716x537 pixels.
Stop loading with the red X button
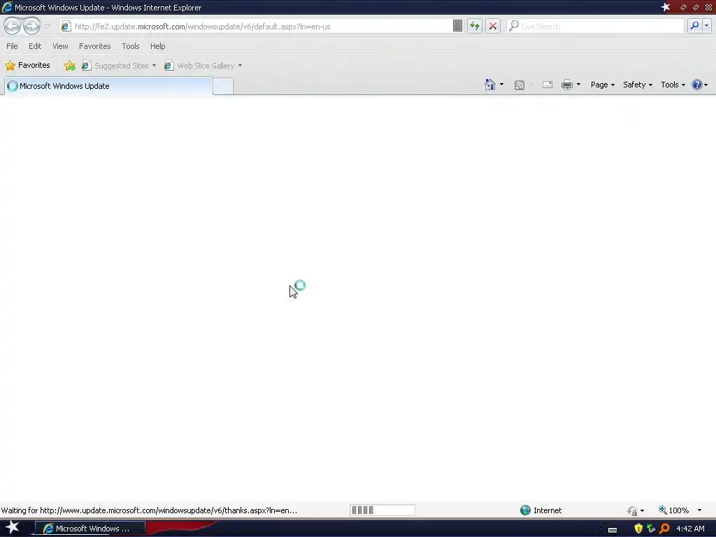[x=493, y=26]
